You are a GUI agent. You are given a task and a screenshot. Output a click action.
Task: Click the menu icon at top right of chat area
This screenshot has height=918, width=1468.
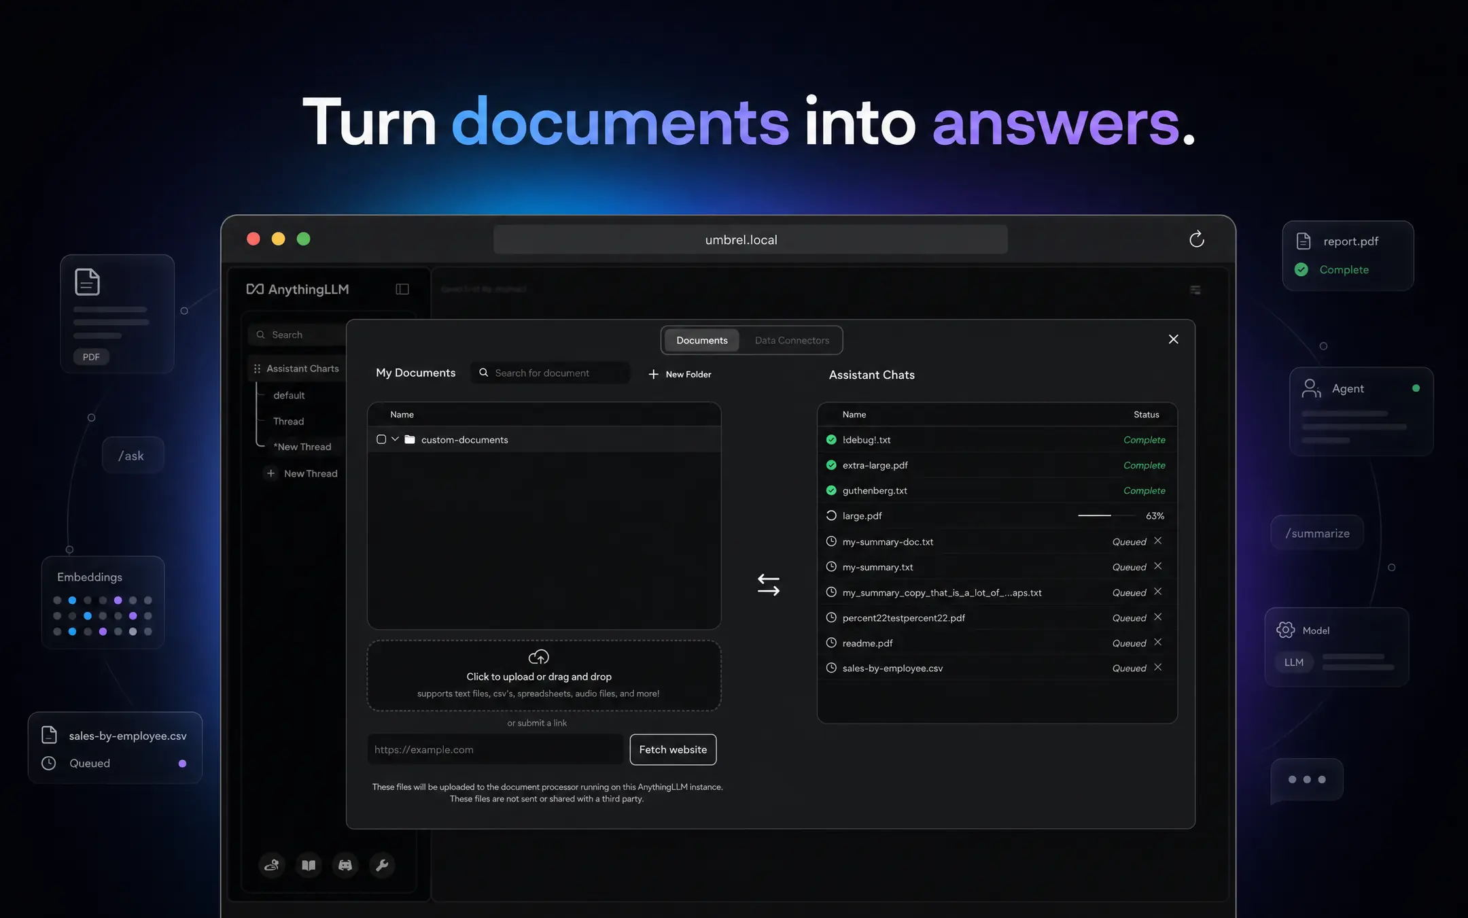coord(1195,290)
